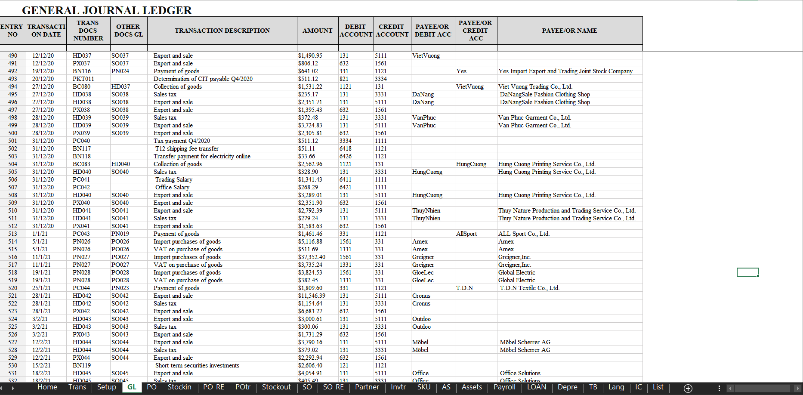Select the SO sheet tab
Viewport: 803px width, 395px height.
[307, 387]
